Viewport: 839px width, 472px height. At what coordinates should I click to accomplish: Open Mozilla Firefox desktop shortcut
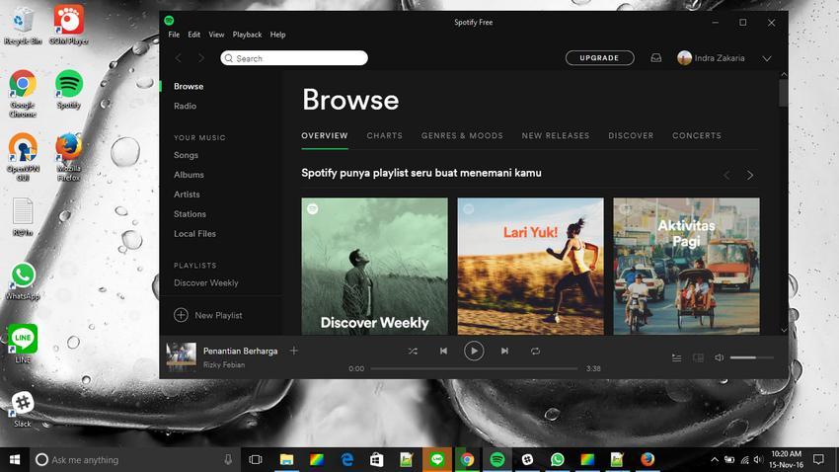(68, 157)
